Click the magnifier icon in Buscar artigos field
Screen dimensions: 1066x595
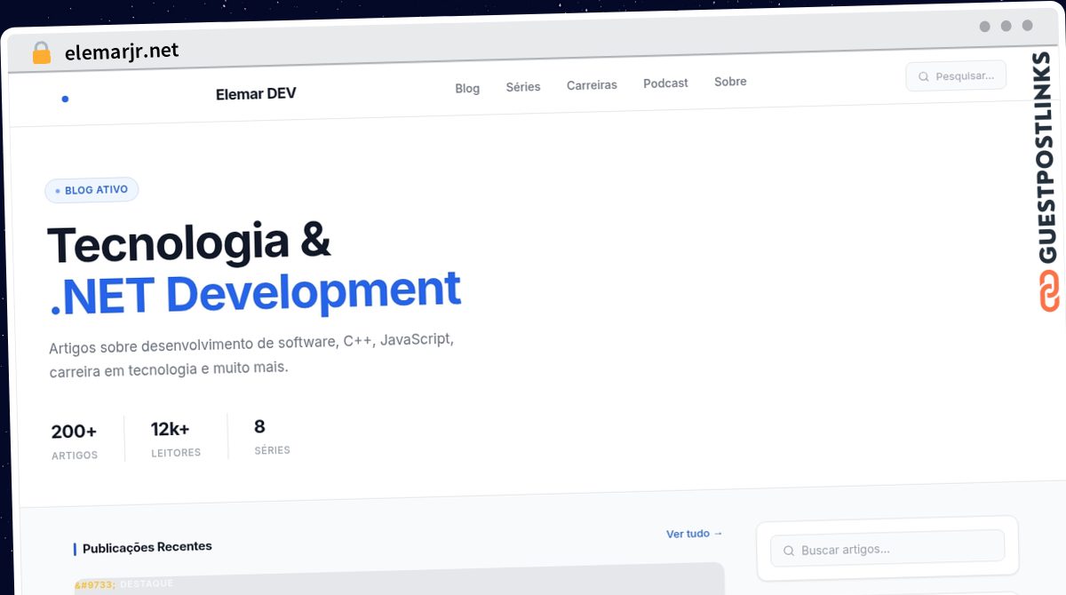788,551
